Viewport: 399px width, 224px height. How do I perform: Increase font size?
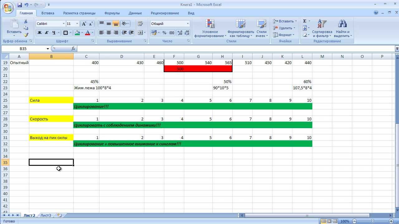point(84,24)
